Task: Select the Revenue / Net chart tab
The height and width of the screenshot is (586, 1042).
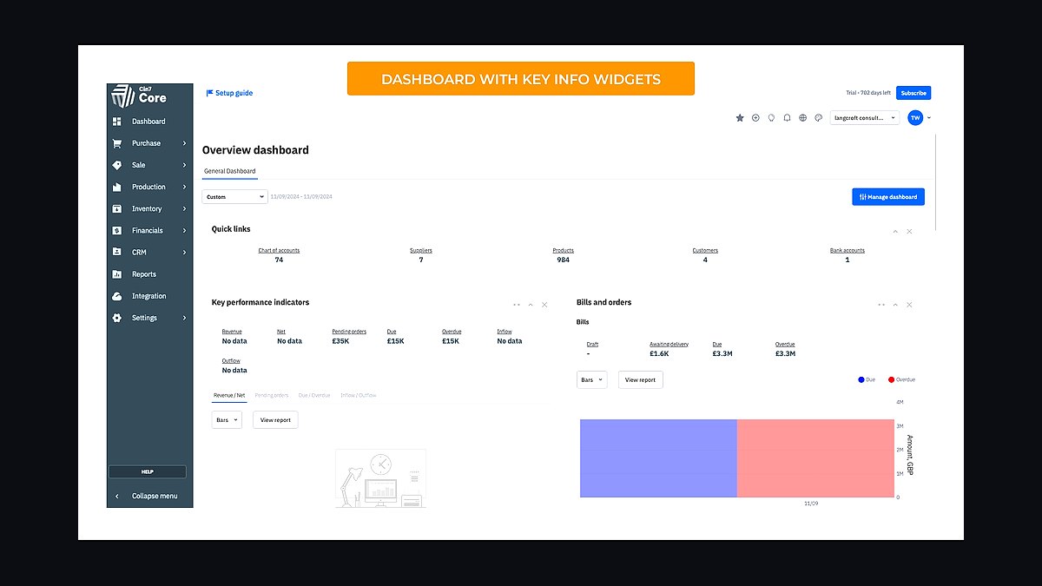Action: pyautogui.click(x=229, y=395)
